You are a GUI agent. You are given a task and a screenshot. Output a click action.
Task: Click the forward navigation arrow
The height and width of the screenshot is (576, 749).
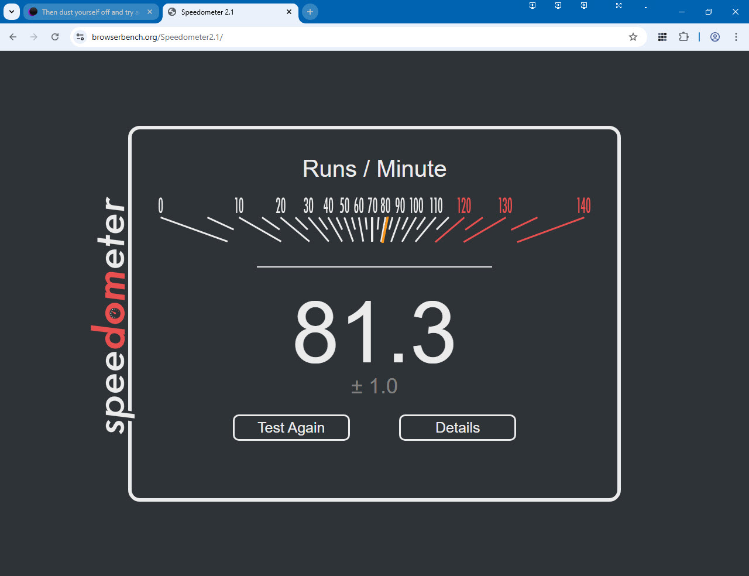click(34, 37)
